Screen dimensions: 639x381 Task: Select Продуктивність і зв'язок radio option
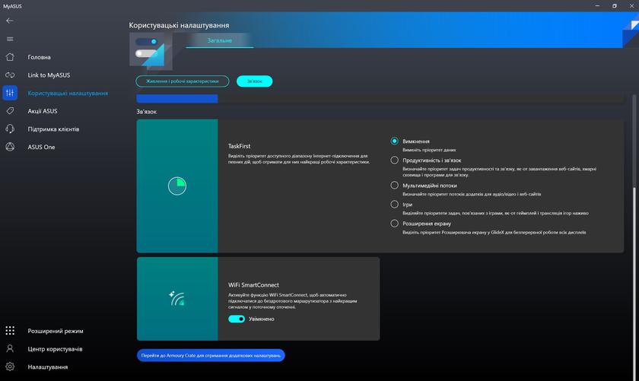click(395, 160)
